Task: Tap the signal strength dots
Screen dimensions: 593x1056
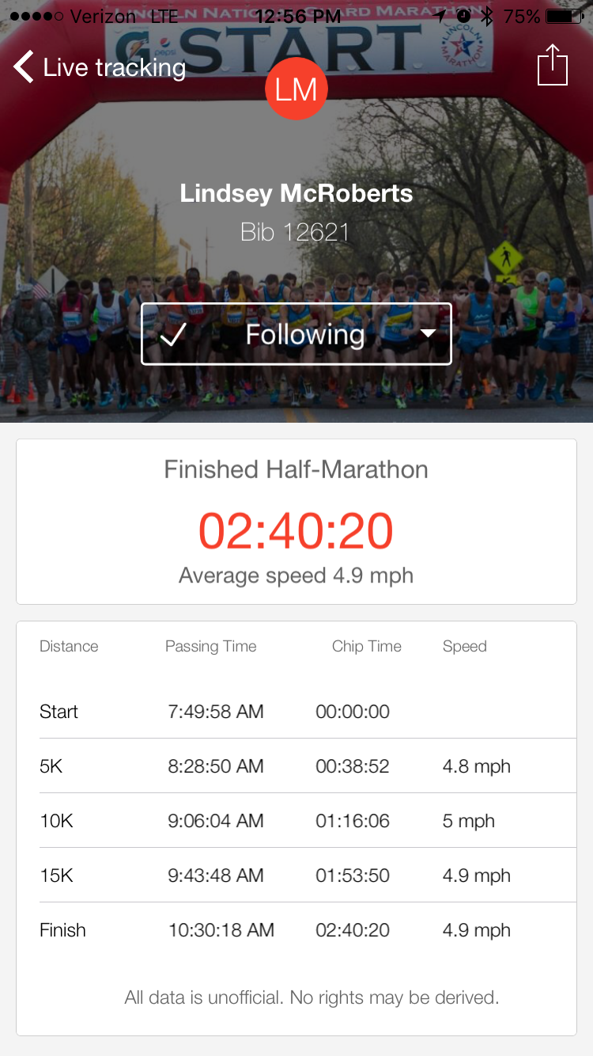Action: tap(36, 16)
